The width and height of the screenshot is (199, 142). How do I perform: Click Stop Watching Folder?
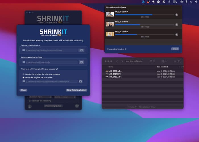pos(76,90)
